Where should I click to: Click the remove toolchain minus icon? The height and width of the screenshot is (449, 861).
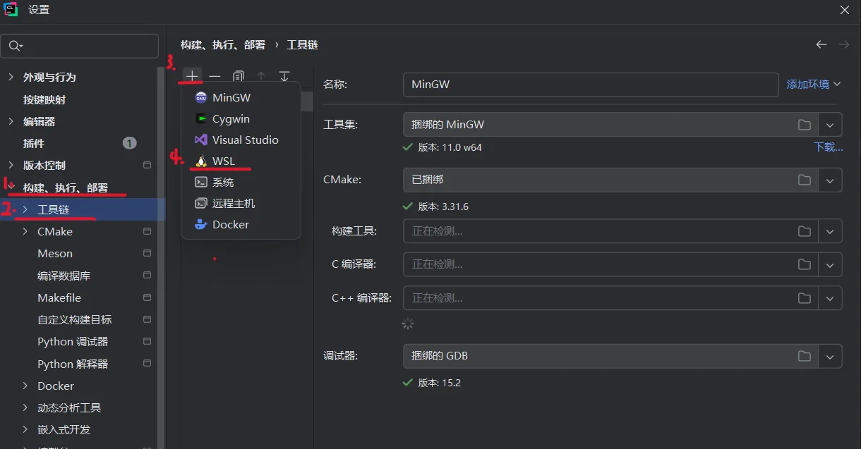click(215, 76)
